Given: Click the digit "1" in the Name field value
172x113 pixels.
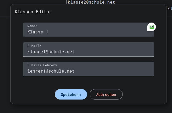Looking at the screenshot, I should [x=47, y=32].
